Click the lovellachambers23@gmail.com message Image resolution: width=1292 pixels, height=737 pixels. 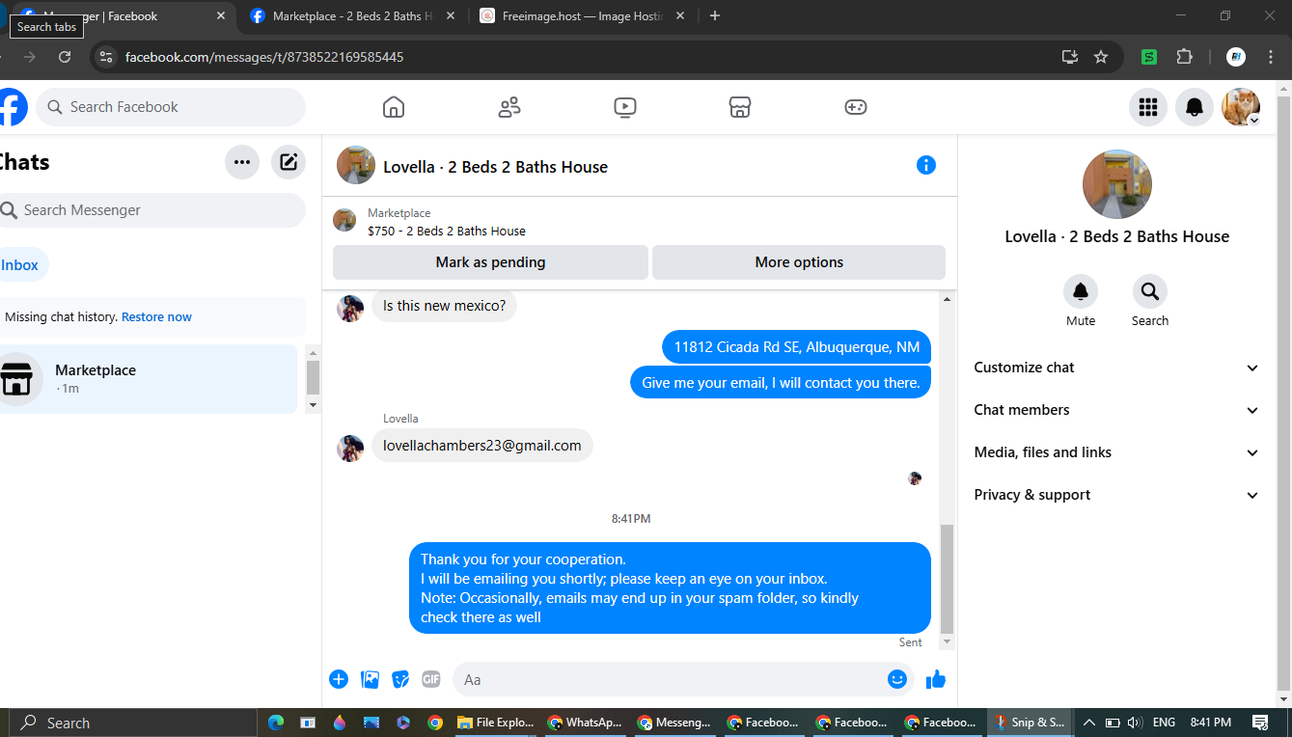tap(482, 446)
